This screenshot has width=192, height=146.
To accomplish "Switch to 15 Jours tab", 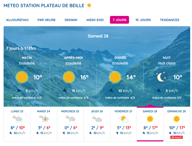I will click(x=143, y=20).
